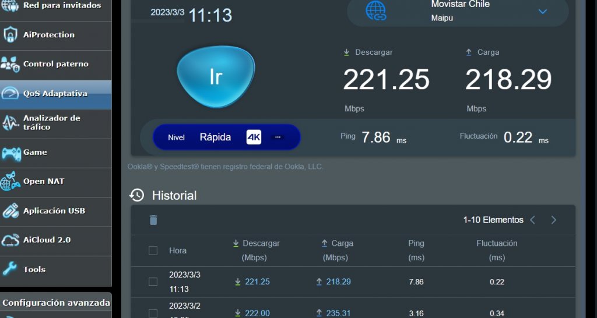Screen dimensions: 597x318
Task: Start the speed test with the Ir button
Action: [216, 77]
